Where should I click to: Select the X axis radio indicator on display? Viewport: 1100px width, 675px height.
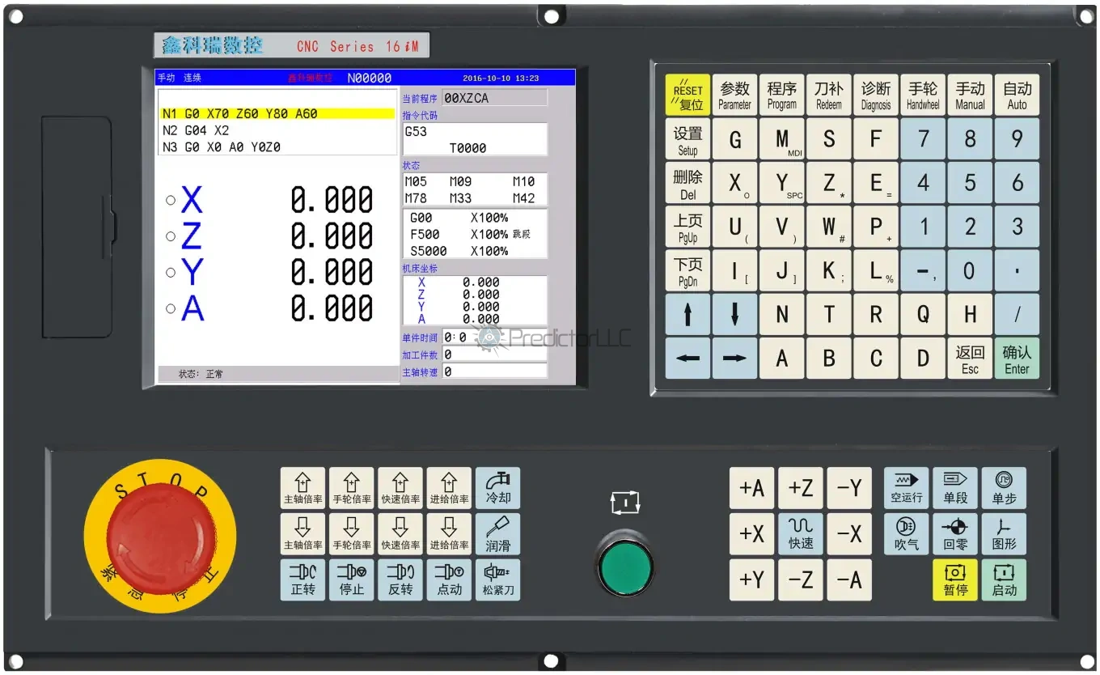point(171,200)
